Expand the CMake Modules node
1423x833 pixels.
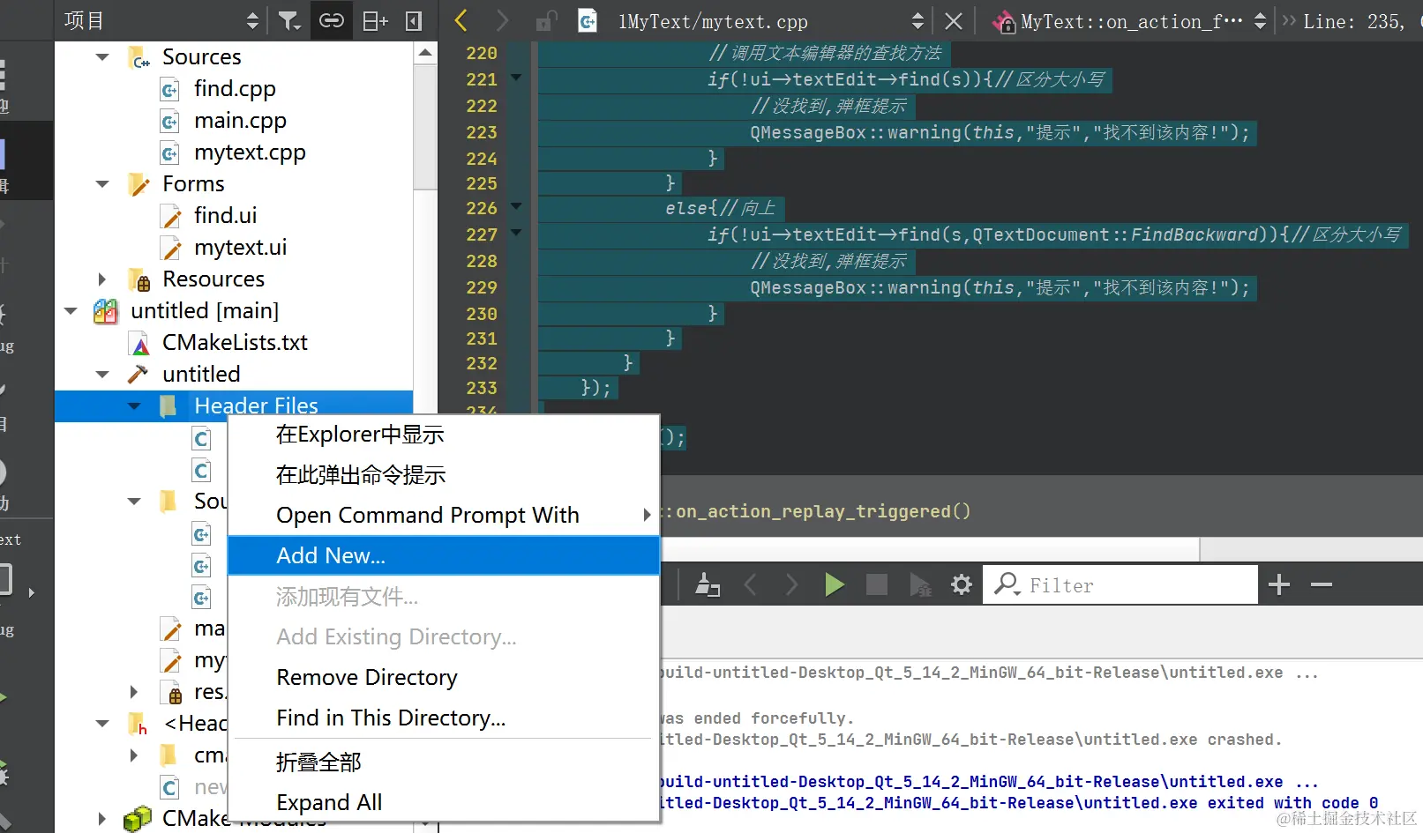[x=102, y=819]
